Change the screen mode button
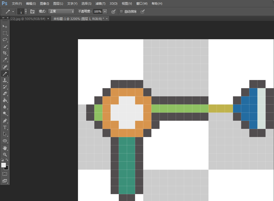The height and width of the screenshot is (201, 274). (x=5, y=181)
